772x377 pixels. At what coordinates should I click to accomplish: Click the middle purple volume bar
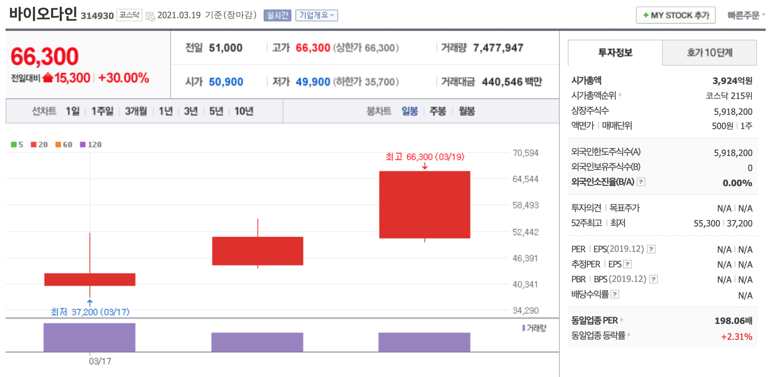click(257, 342)
